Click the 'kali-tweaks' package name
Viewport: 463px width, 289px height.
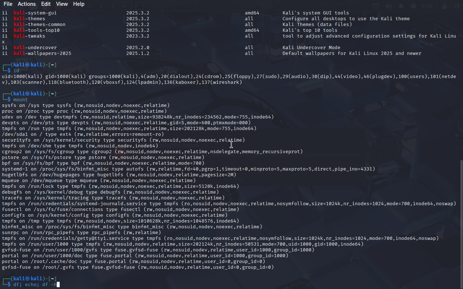29,36
